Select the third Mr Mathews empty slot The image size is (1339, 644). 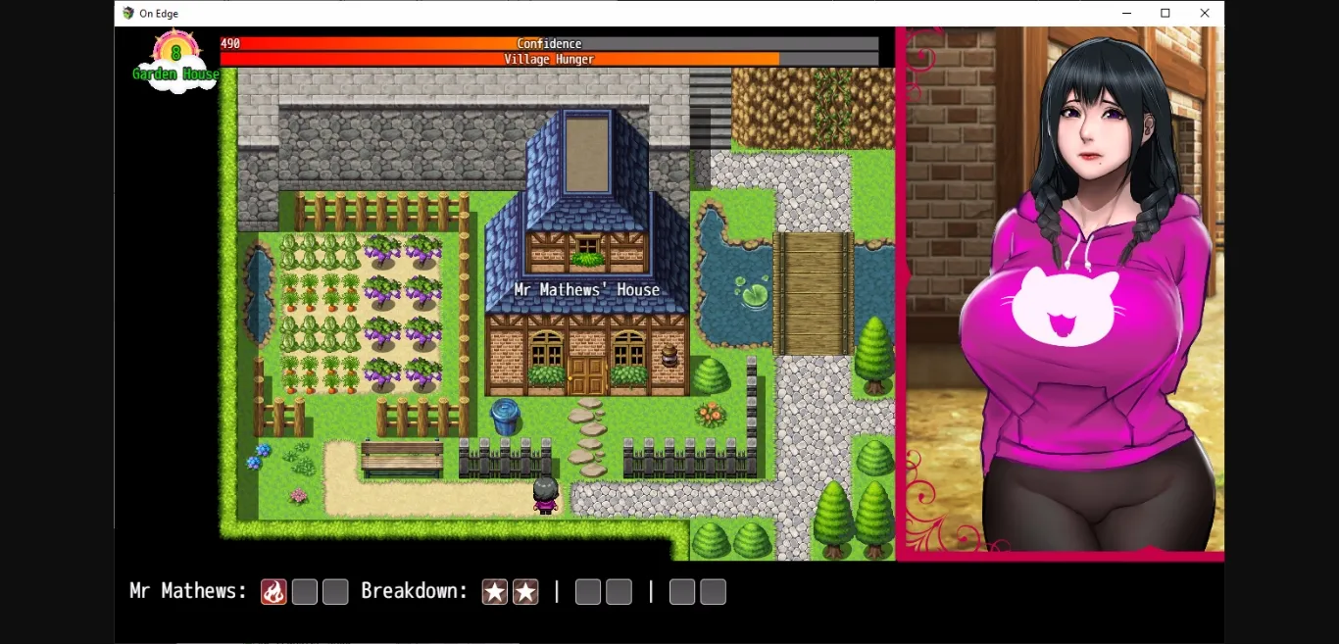pyautogui.click(x=335, y=592)
